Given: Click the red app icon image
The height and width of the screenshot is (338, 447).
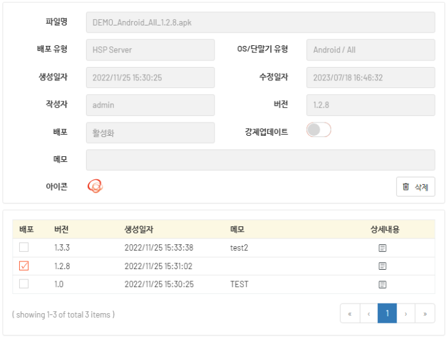Looking at the screenshot, I should pyautogui.click(x=96, y=186).
